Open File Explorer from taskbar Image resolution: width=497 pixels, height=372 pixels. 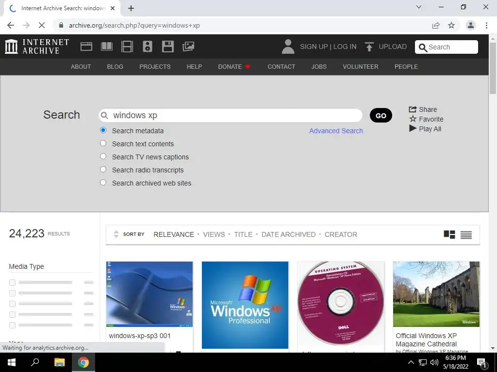pyautogui.click(x=59, y=362)
